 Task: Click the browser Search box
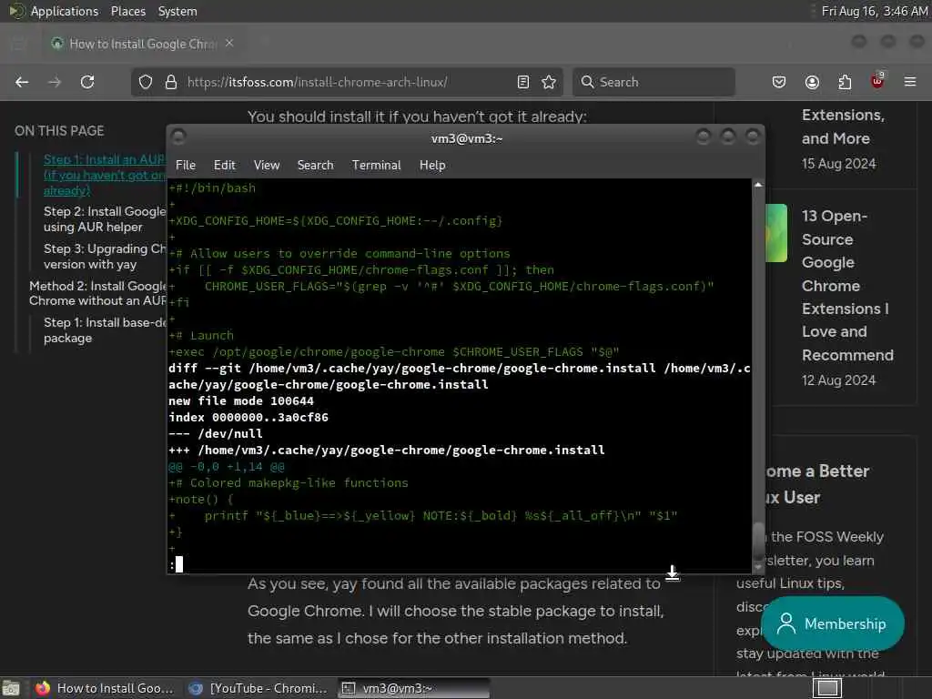(653, 82)
